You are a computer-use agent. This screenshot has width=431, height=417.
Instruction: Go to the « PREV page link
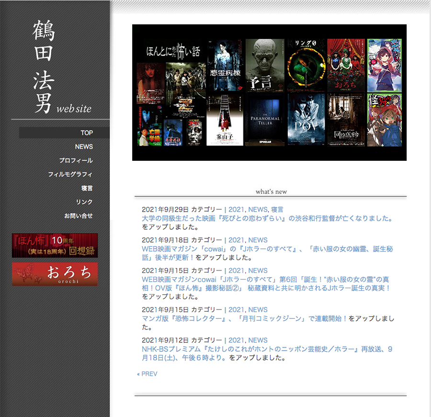point(147,374)
